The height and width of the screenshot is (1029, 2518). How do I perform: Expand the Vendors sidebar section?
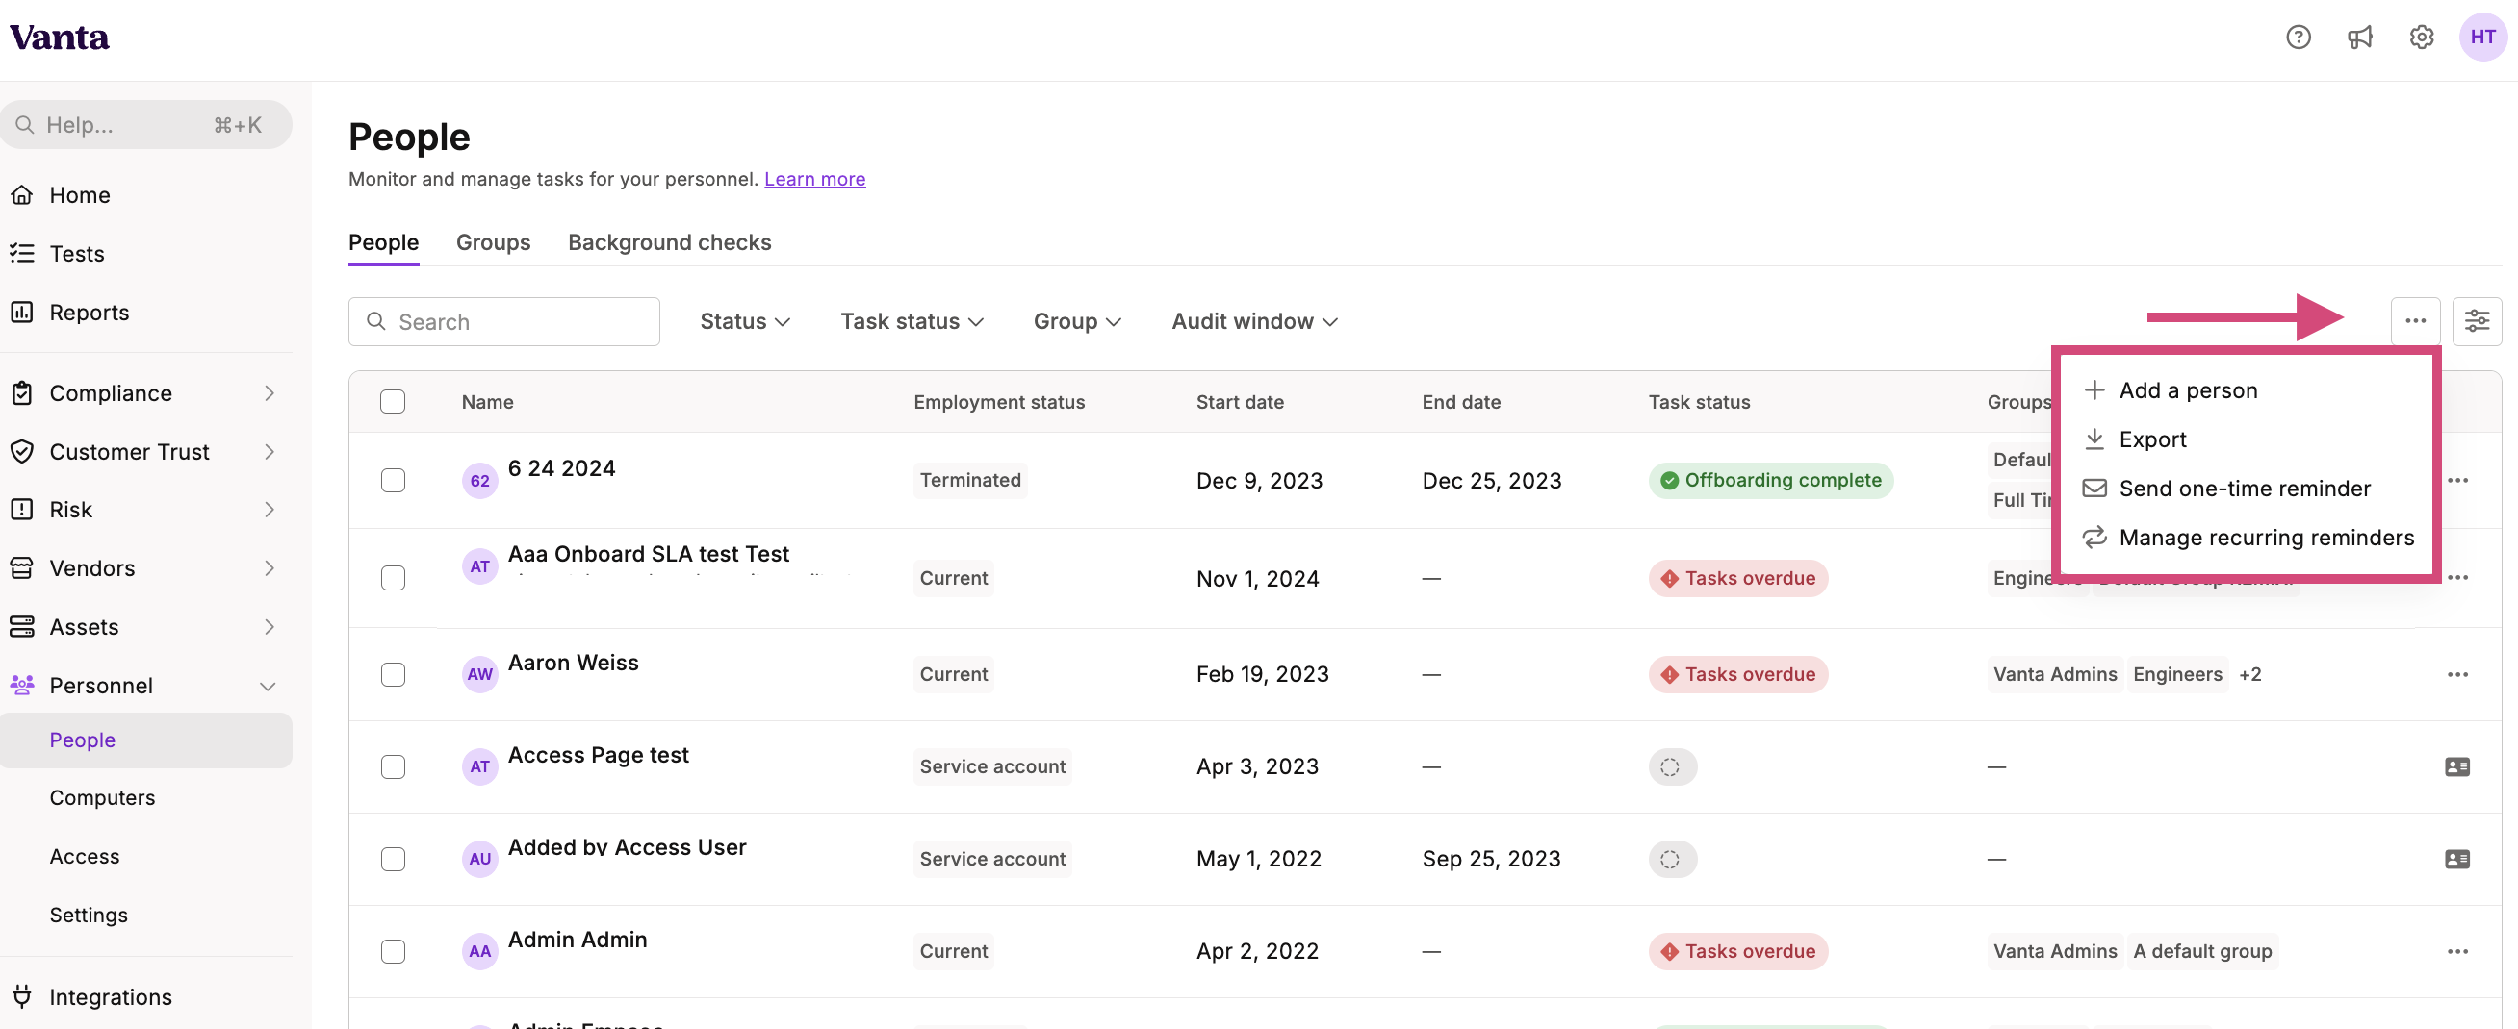click(x=146, y=568)
